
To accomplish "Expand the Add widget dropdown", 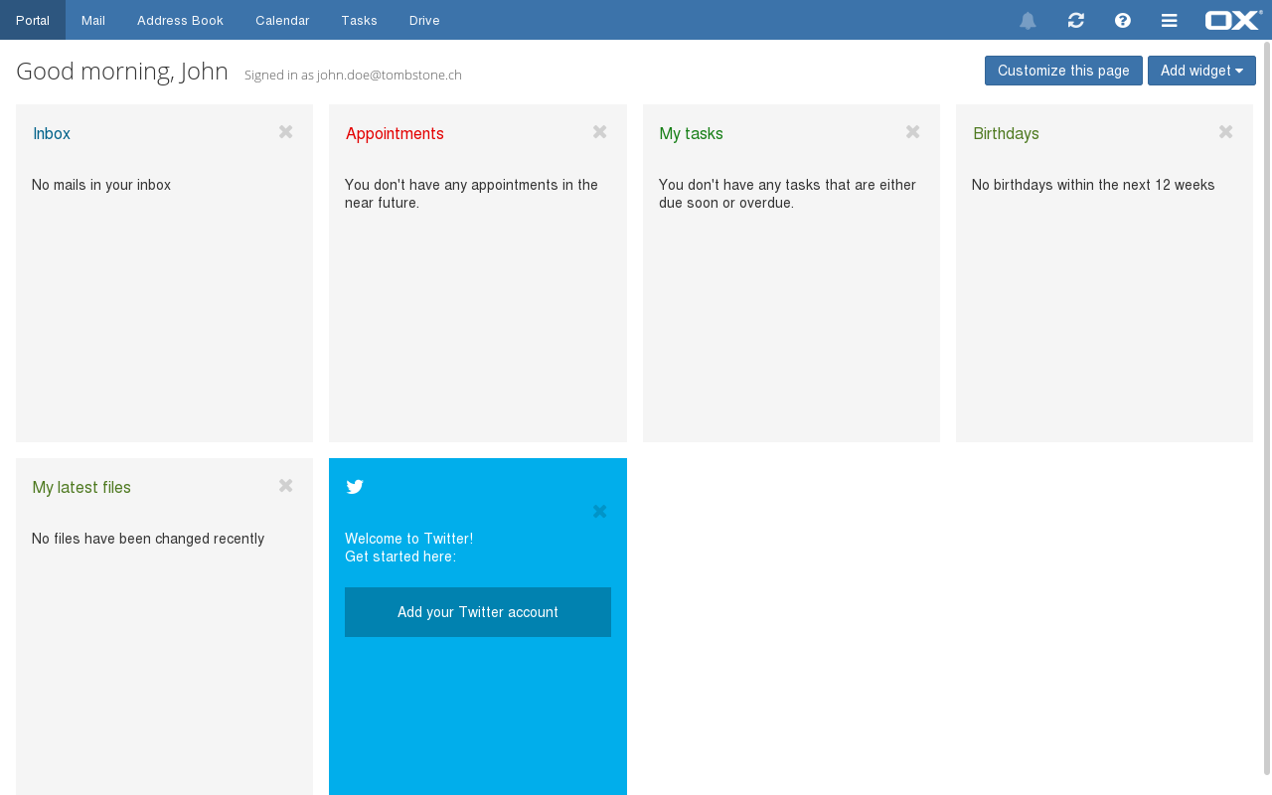I will [1201, 71].
